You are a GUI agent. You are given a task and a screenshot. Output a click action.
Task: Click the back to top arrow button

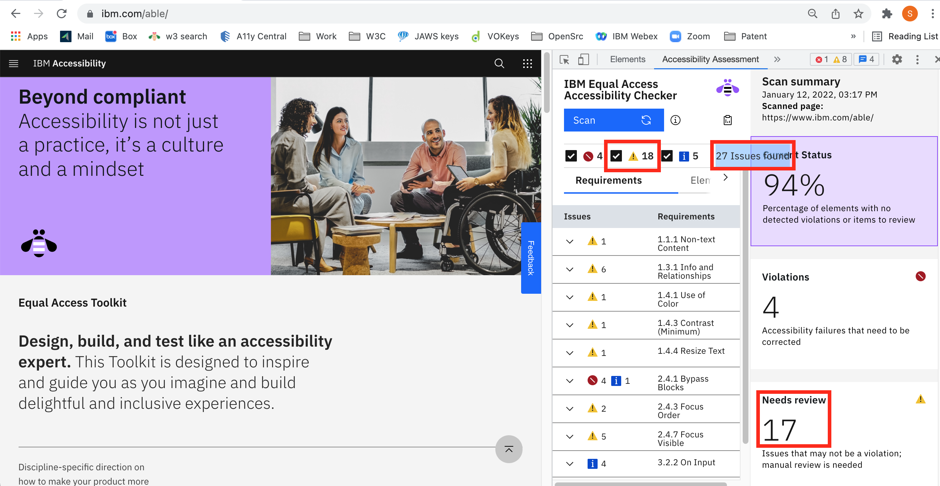509,449
